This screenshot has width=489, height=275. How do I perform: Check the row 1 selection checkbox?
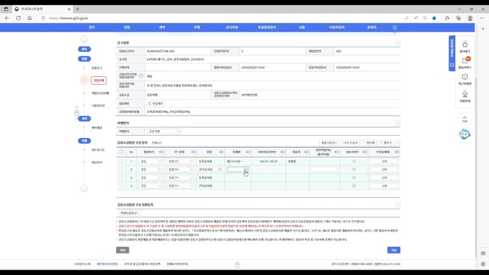tap(121, 161)
